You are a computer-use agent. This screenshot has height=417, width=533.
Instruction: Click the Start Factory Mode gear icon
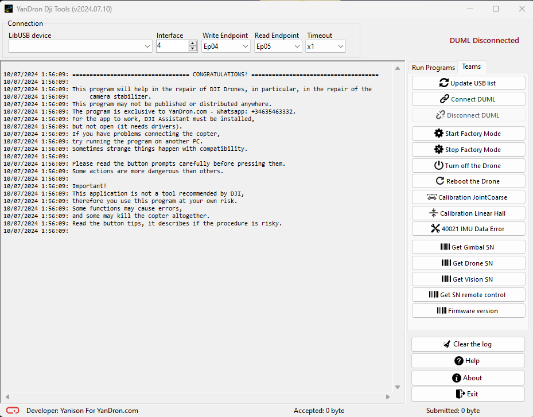(x=439, y=134)
